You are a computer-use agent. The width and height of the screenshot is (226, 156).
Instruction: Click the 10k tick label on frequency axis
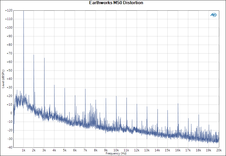click(116, 150)
